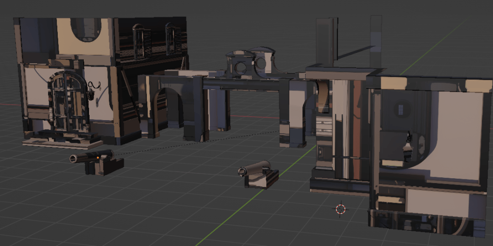Select the tall dark pillar at top right
This screenshot has width=493, height=246.
[x=326, y=42]
